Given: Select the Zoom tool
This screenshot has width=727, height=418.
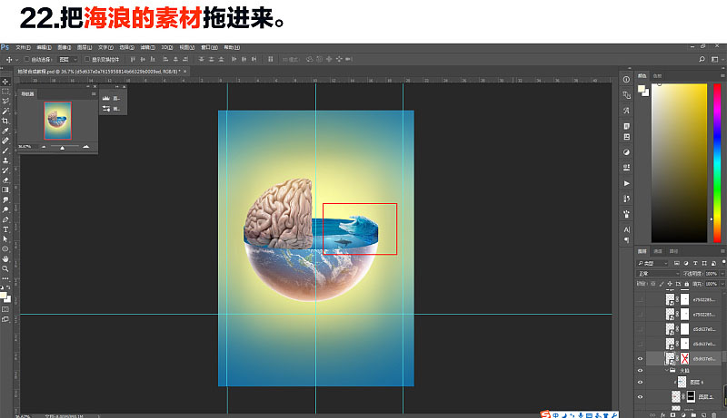Looking at the screenshot, I should point(5,268).
